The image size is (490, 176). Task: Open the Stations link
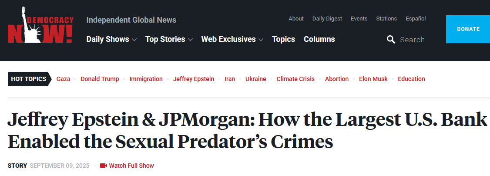click(386, 19)
